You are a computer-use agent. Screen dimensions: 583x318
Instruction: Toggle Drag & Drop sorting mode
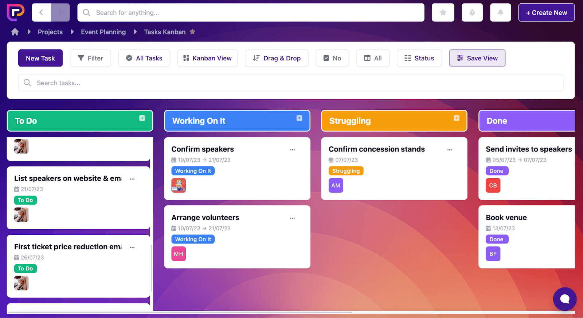pyautogui.click(x=277, y=58)
